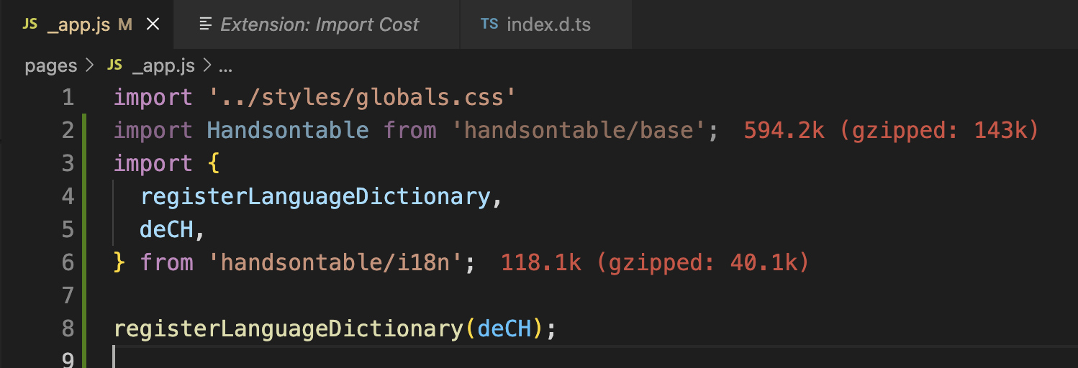Click line number 5 in the gutter
Viewport: 1078px width, 368px height.
click(68, 229)
